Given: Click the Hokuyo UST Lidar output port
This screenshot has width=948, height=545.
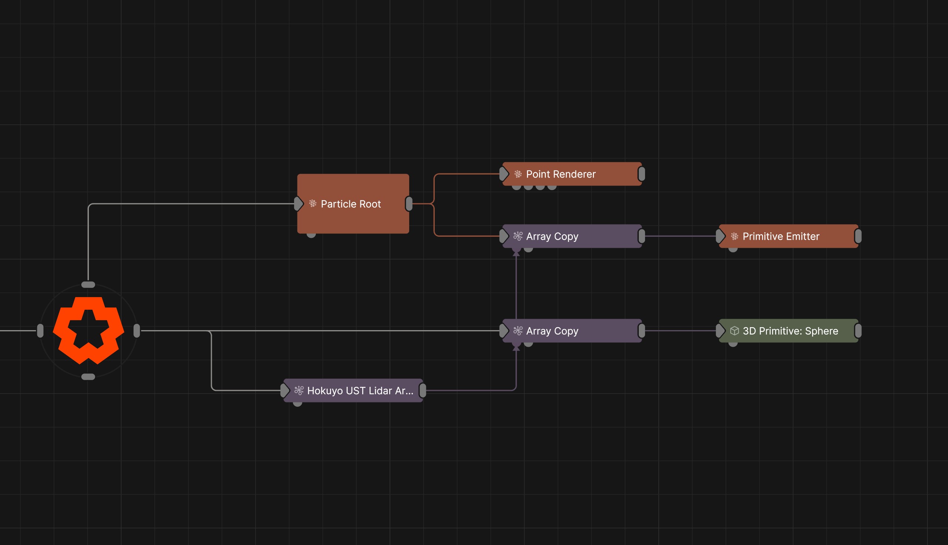Looking at the screenshot, I should point(423,391).
